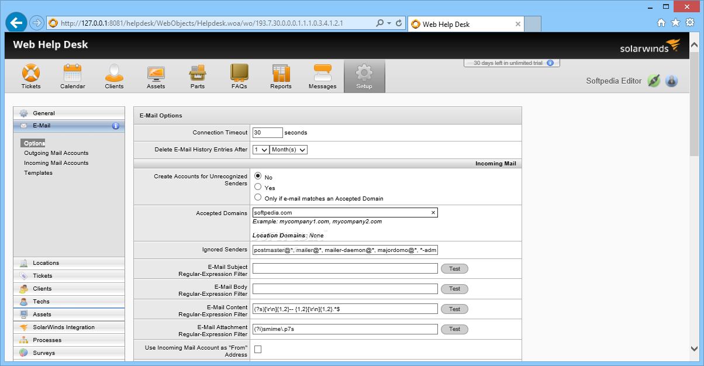Test the E-Mail Attachment regex filter
Viewport: 704px width, 366px height.
pos(454,329)
